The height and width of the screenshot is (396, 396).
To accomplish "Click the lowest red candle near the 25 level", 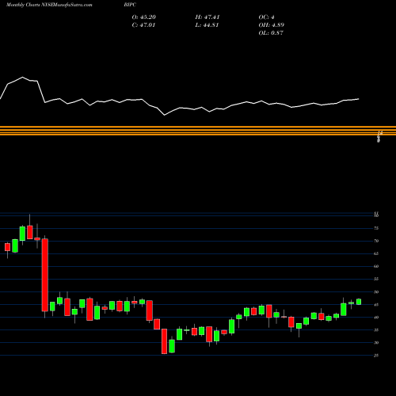I will point(164,341).
